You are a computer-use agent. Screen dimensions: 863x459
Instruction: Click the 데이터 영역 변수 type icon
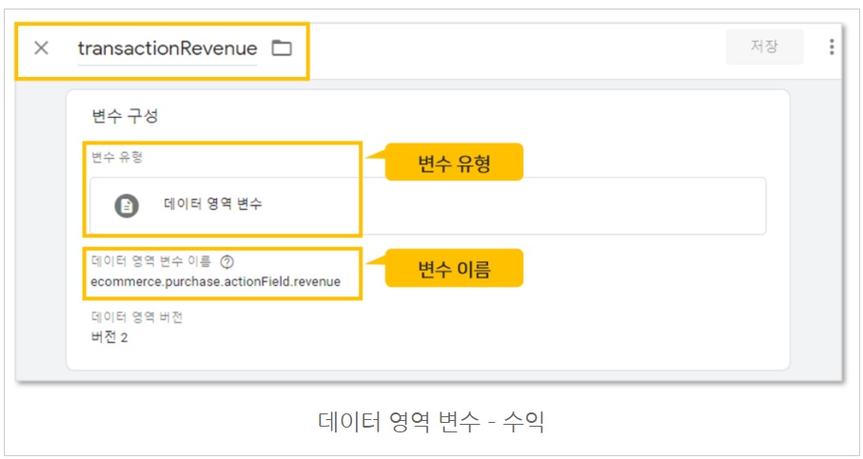click(x=127, y=206)
